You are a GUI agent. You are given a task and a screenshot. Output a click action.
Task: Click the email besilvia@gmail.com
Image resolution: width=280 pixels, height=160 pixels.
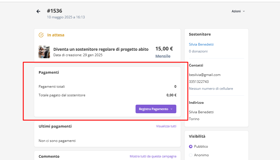click(204, 75)
